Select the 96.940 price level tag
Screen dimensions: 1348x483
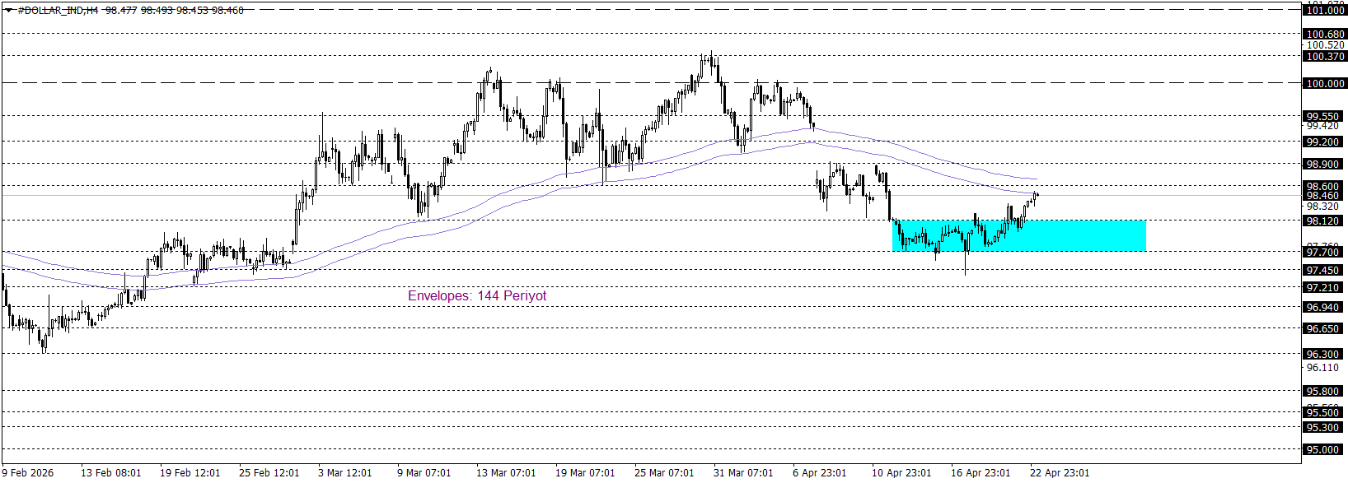click(1323, 308)
